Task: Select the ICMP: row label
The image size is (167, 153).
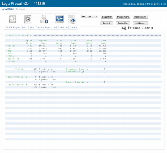Action: click(11, 56)
